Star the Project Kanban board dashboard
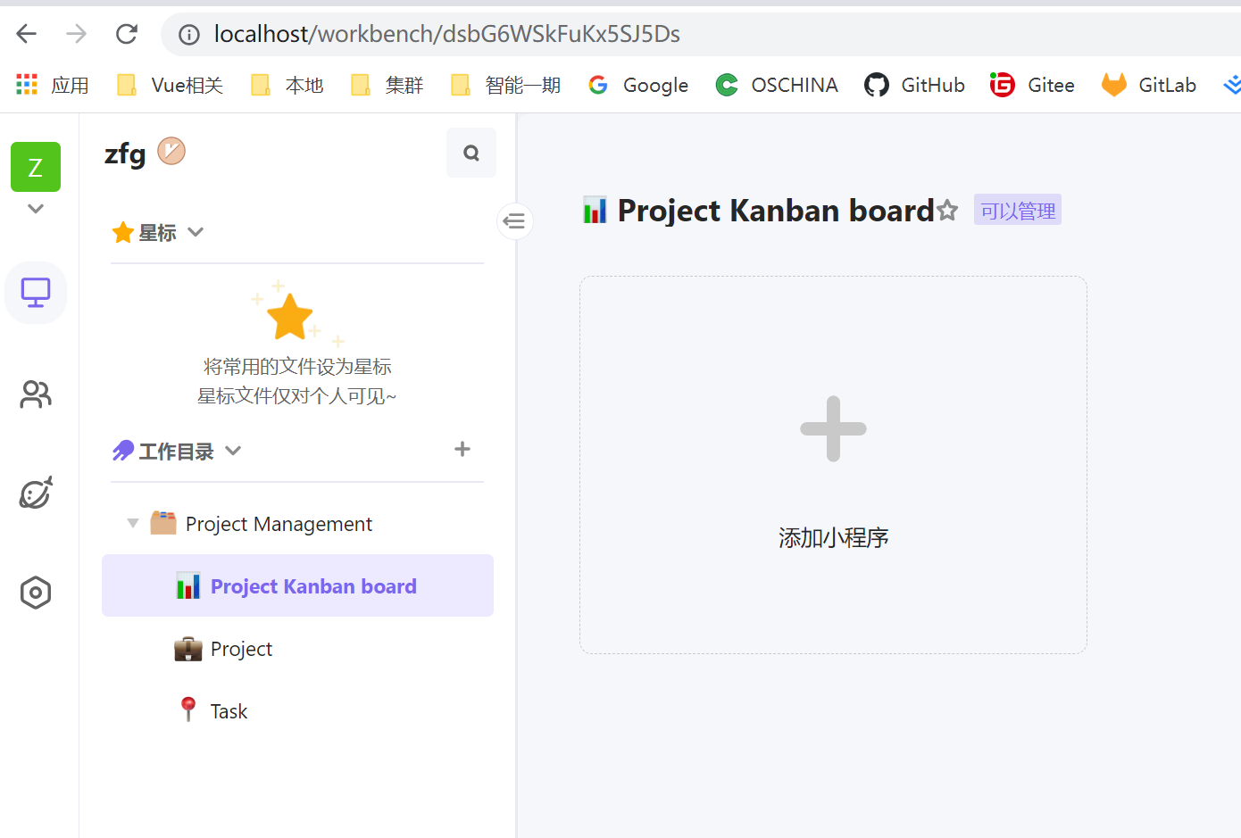The image size is (1241, 838). [x=947, y=211]
